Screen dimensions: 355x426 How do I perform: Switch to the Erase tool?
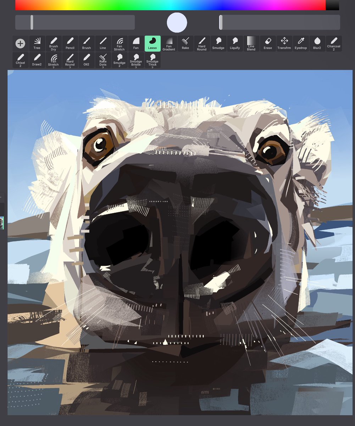267,43
